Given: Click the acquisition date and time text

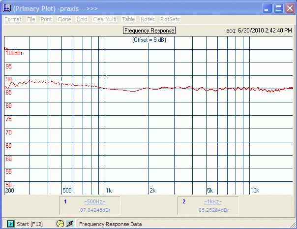Looking at the screenshot, I should pos(259,31).
